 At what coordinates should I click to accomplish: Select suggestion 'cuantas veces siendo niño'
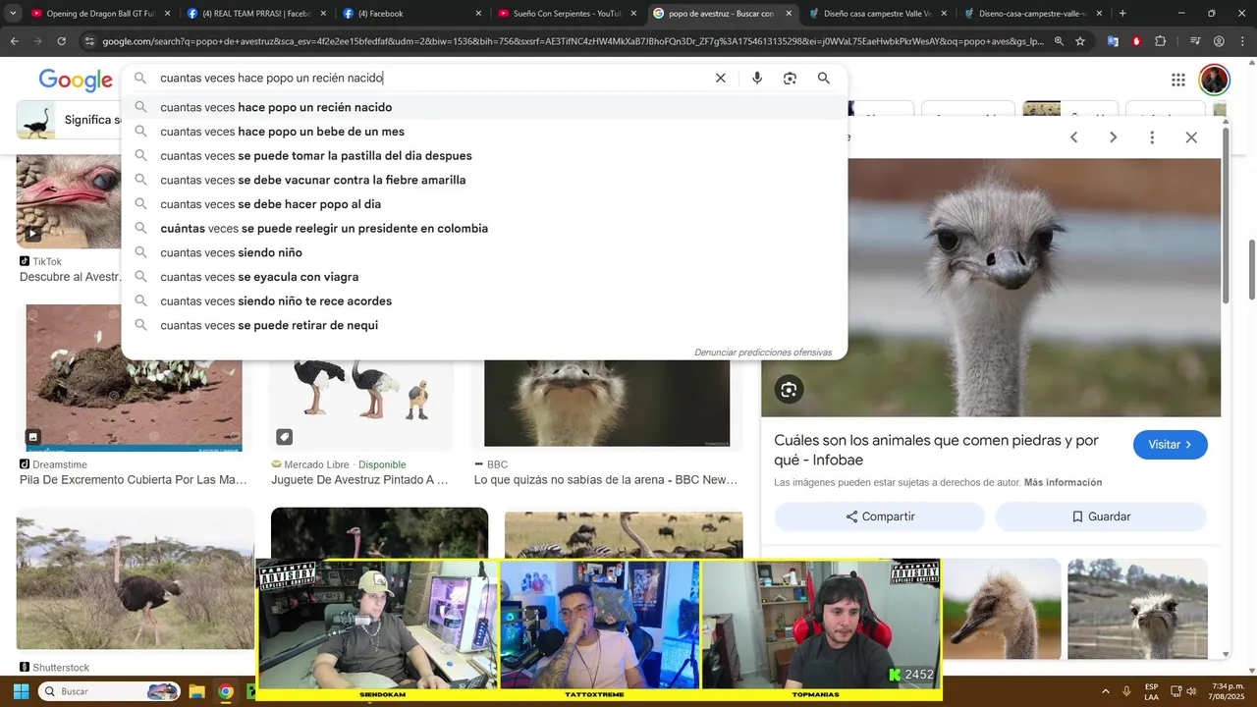click(x=484, y=252)
